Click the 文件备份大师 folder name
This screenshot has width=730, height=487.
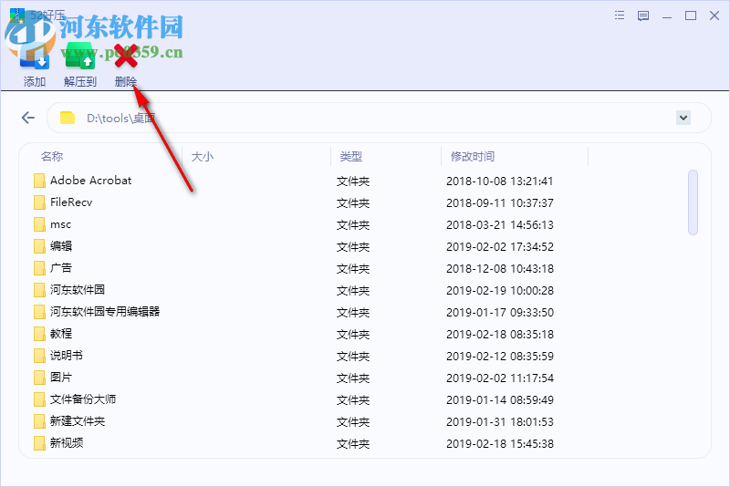[x=83, y=399]
